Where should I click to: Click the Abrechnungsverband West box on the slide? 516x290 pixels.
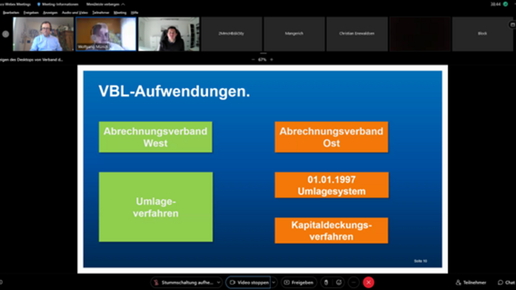click(x=156, y=137)
